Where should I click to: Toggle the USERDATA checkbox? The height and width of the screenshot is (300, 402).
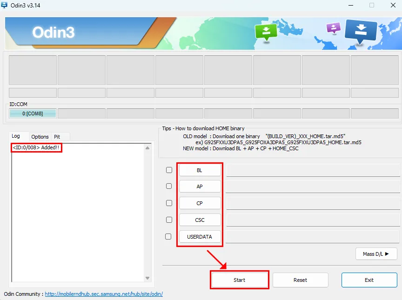click(x=168, y=236)
